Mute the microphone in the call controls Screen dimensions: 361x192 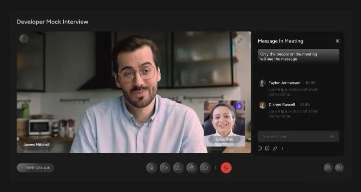(152, 168)
